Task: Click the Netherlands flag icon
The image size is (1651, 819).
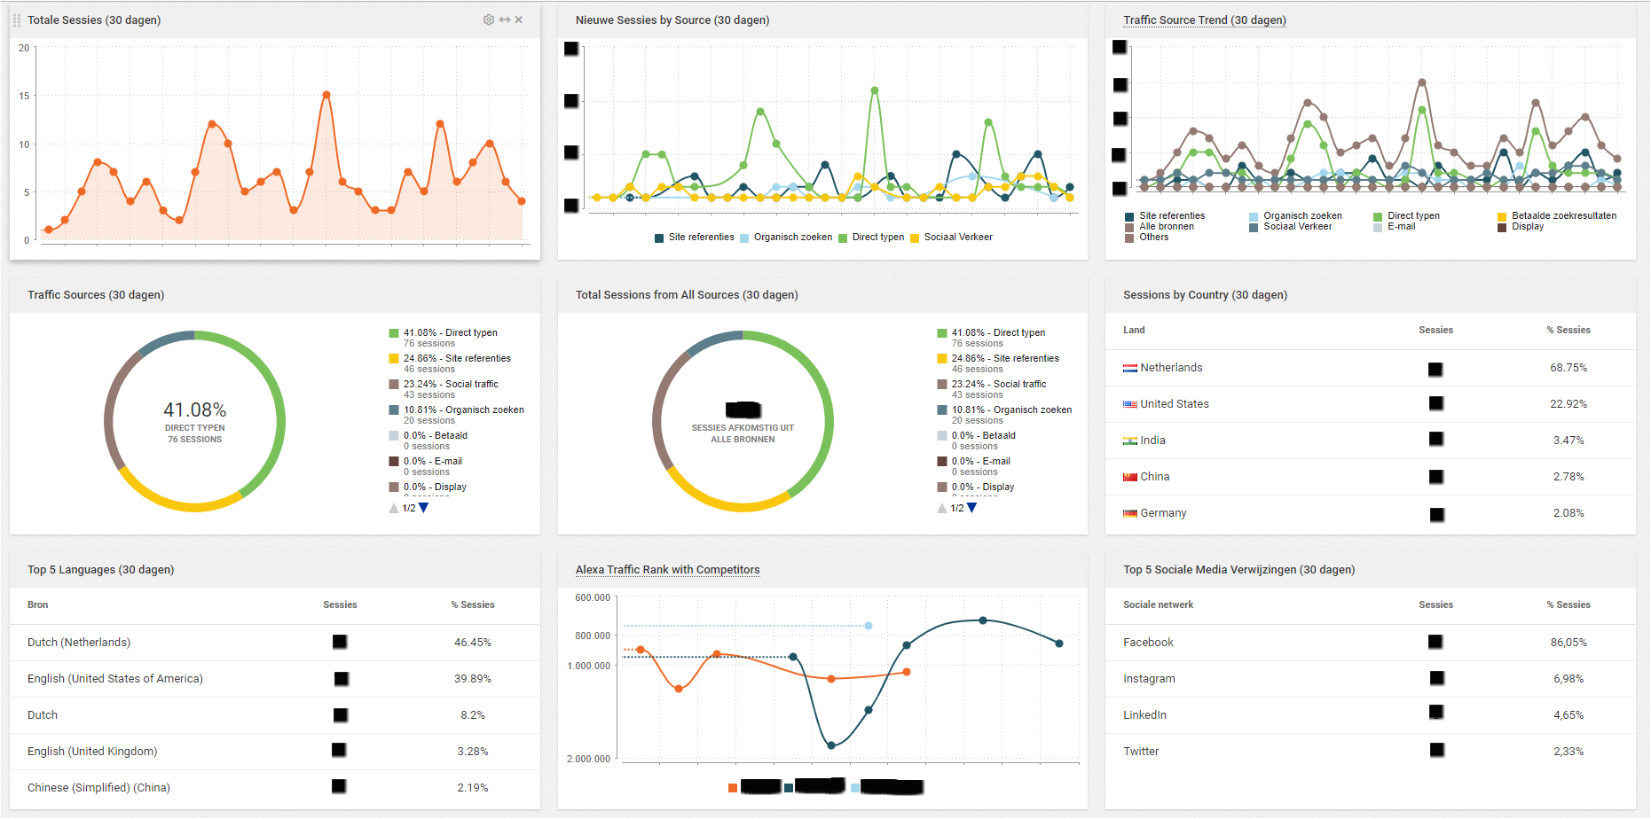Action: (x=1129, y=368)
